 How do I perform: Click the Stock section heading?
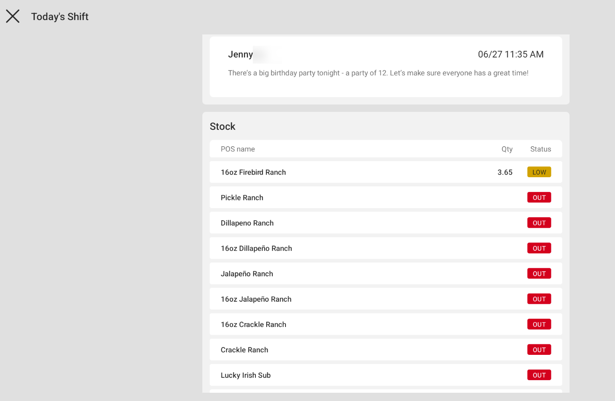[x=222, y=126]
